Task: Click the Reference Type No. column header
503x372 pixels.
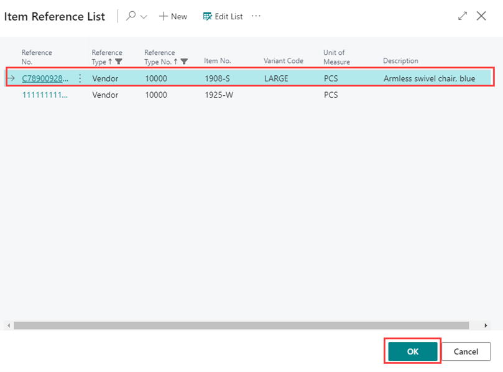Action: pyautogui.click(x=160, y=57)
